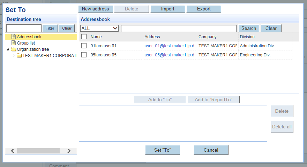Open the user_05 email address link

click(170, 55)
